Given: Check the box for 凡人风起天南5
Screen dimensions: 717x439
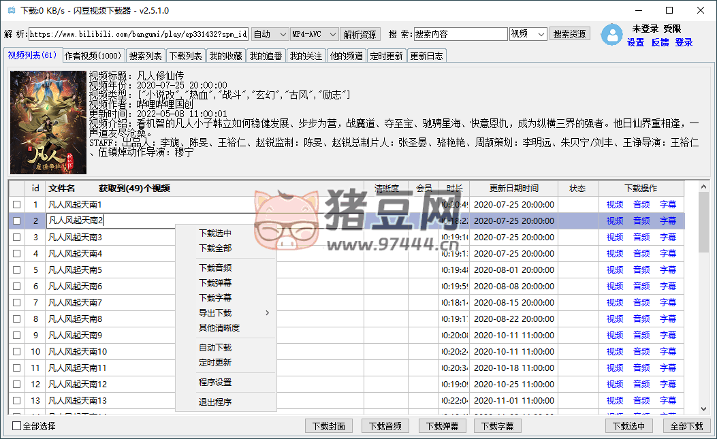Looking at the screenshot, I should click(x=16, y=270).
